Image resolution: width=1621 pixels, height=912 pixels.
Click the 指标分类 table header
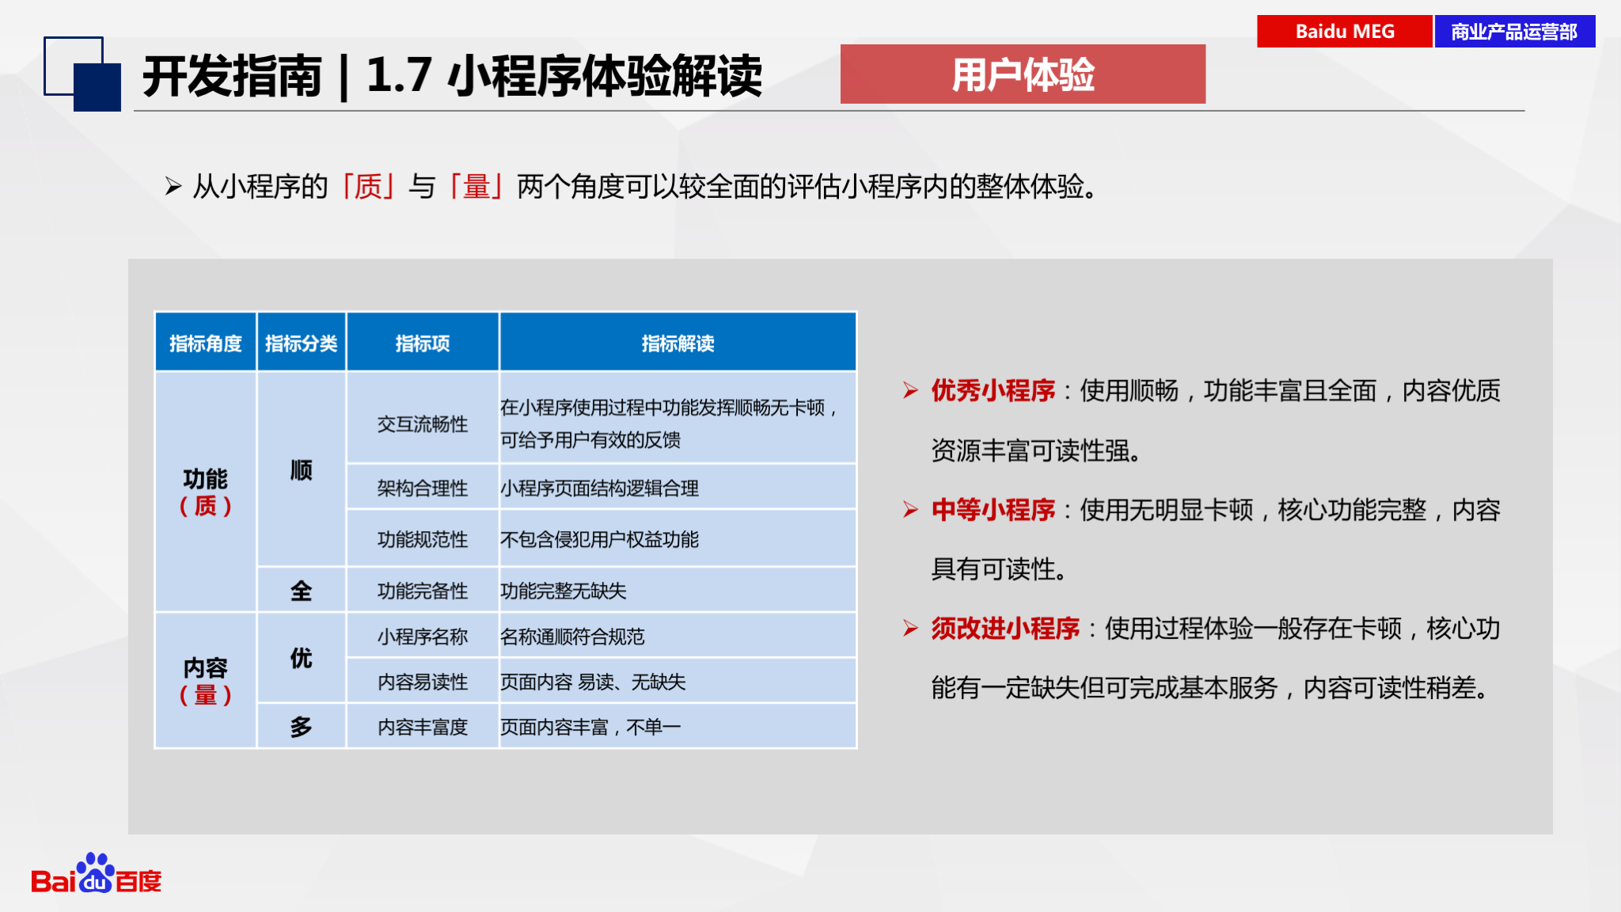point(301,343)
